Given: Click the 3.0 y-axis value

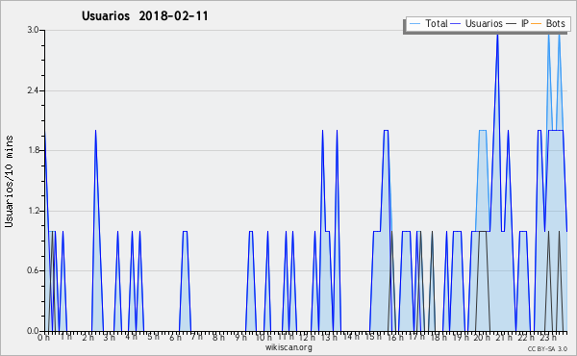Looking at the screenshot, I should (33, 30).
